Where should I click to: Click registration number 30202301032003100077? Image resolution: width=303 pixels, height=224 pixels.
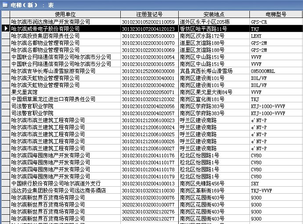[x=149, y=204]
